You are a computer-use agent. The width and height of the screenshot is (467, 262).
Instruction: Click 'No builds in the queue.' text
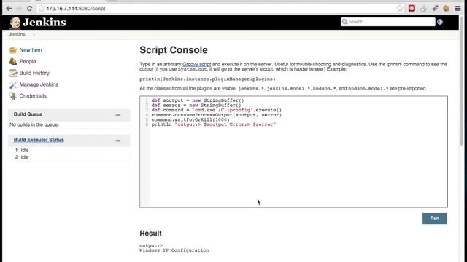click(x=34, y=124)
